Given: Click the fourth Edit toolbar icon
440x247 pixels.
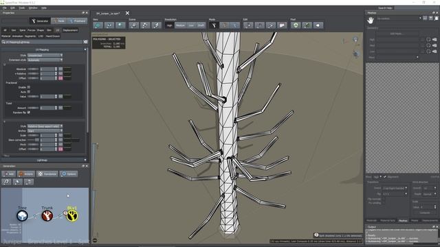Looking at the screenshot, I should tap(282, 25).
